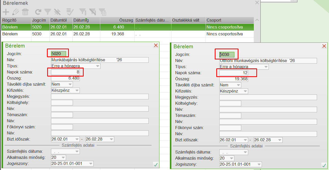
Task: Open Bizt.időszak start date dropdown in 5020 form
Action: [x=77, y=139]
